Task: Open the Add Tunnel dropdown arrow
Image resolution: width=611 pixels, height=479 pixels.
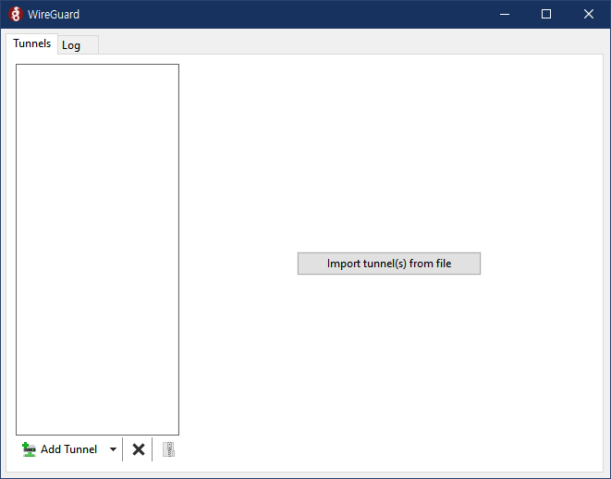Action: pos(113,449)
